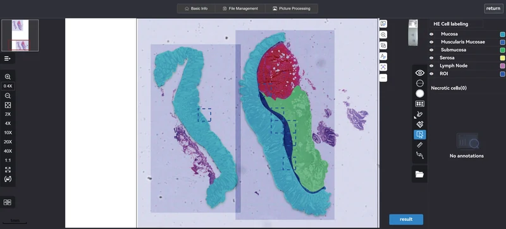Open the Submucosa green color swatch
This screenshot has width=506, height=229.
(x=502, y=50)
